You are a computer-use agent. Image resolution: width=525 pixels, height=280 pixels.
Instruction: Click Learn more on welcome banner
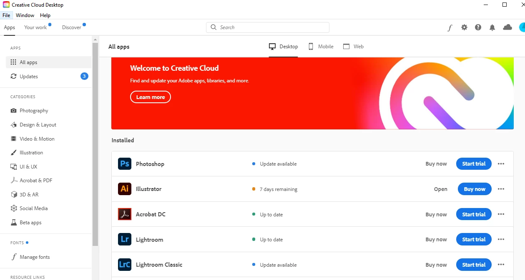point(151,97)
